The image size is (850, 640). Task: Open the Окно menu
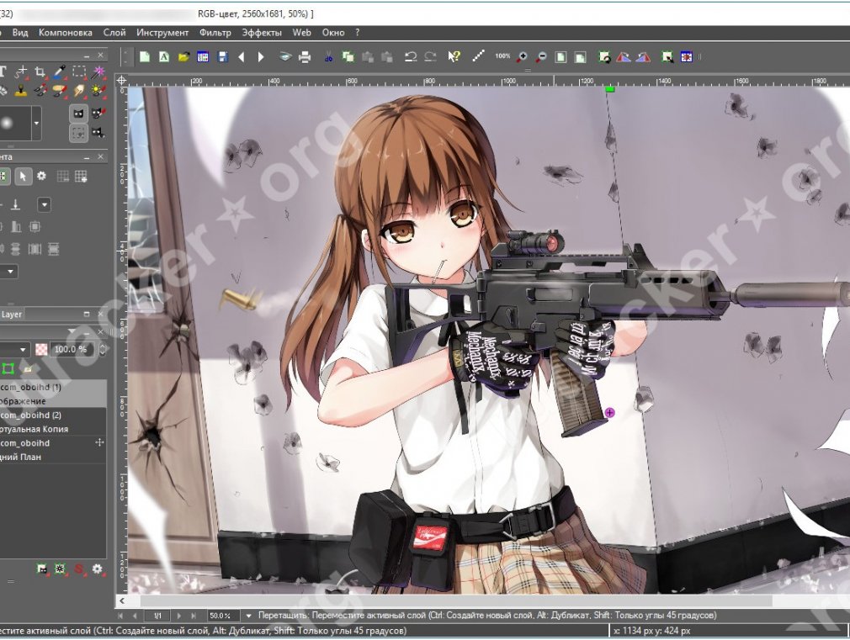point(333,33)
